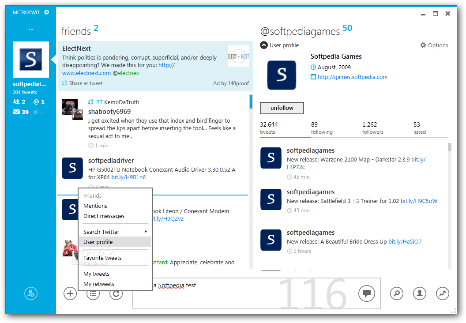Collapse the User profile chevron icon
Viewport: 466px width, 323px height.
pyautogui.click(x=264, y=45)
